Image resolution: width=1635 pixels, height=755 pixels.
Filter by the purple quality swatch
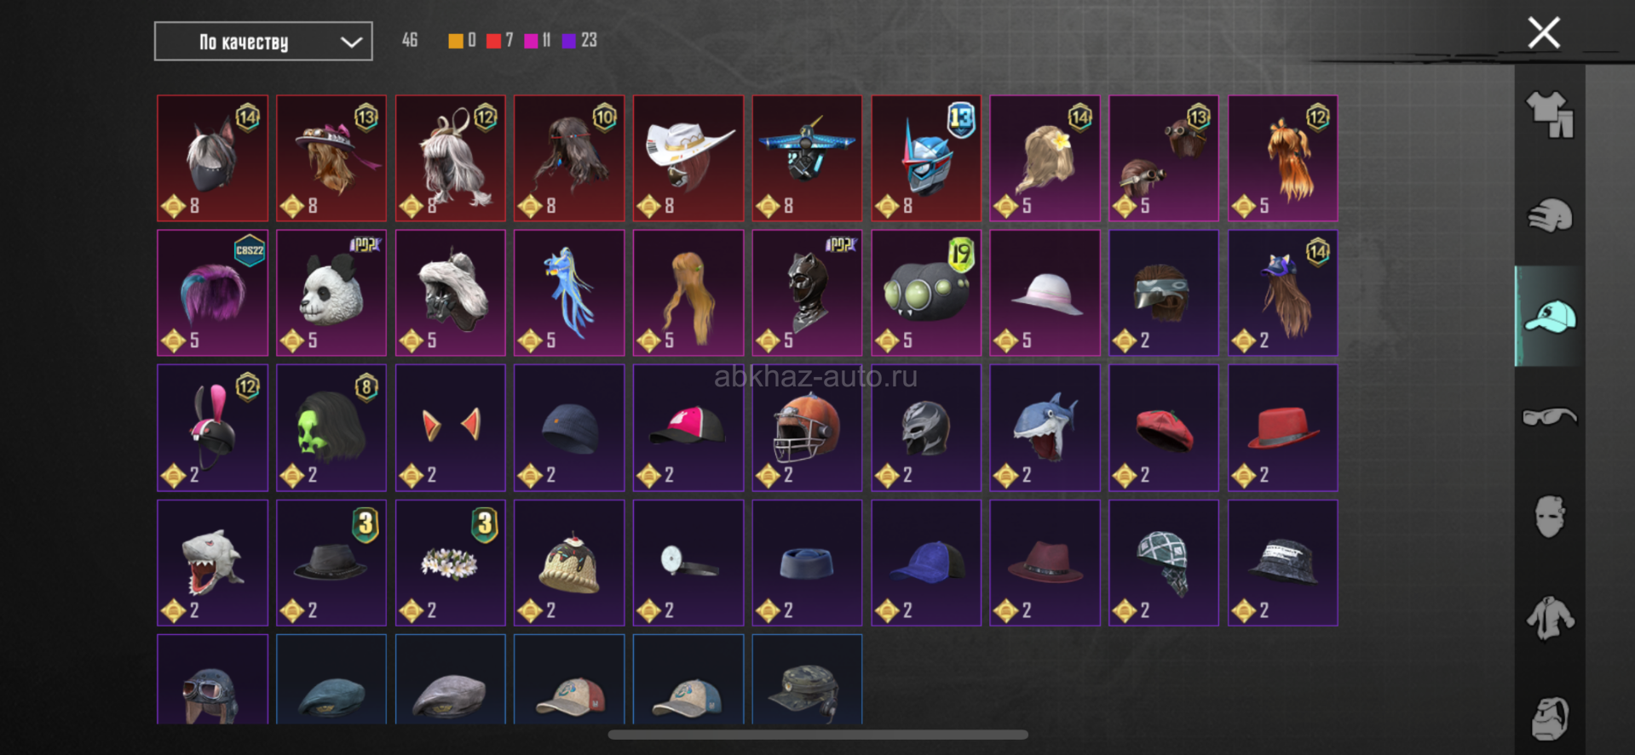click(x=569, y=41)
